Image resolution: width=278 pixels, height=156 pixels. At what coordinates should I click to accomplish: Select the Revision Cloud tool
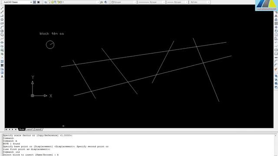(x=2, y=35)
